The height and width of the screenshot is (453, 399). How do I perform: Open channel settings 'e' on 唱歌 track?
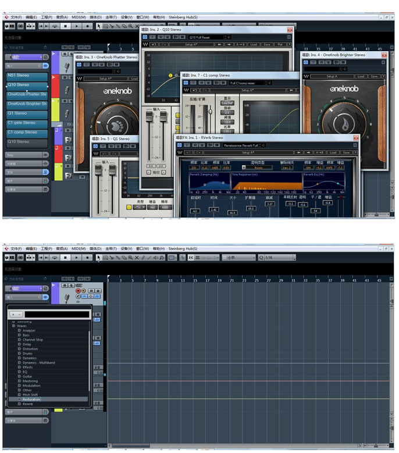click(78, 296)
